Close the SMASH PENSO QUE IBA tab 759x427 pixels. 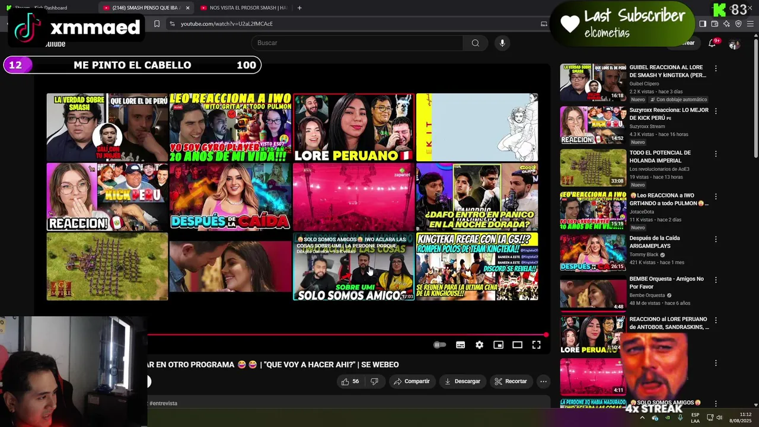pos(188,8)
